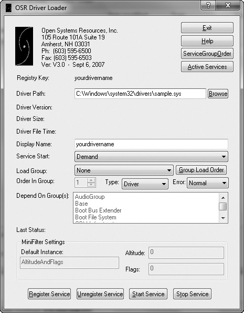The height and width of the screenshot is (313, 244).
Task: Click the Display Name text field
Action: click(151, 144)
